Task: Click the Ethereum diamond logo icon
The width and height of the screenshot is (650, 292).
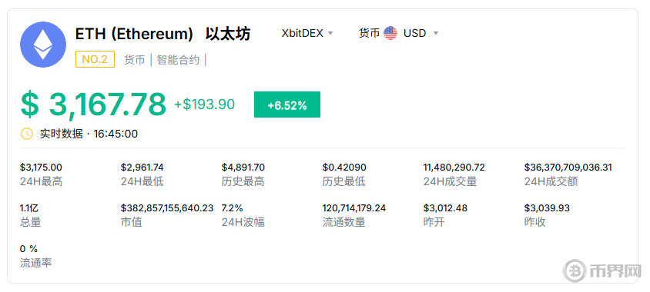Action: (x=43, y=45)
